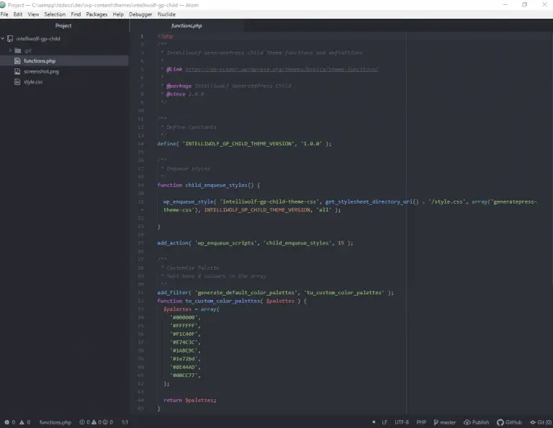Select the .git folder name
Image resolution: width=553 pixels, height=428 pixels.
(x=27, y=51)
